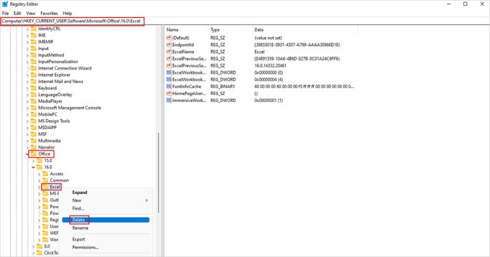Image resolution: width=490 pixels, height=257 pixels.
Task: Click Permissions... in the context menu
Action: click(85, 247)
